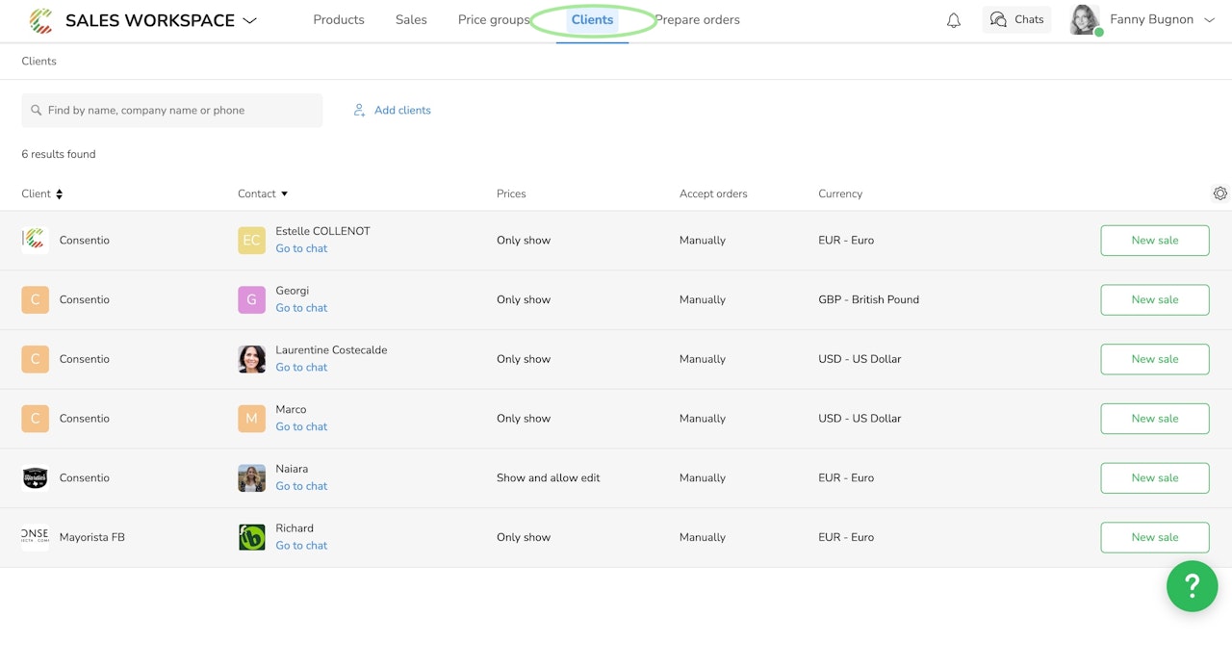Start New sale for Naiara
The width and height of the screenshot is (1232, 668).
tap(1155, 477)
